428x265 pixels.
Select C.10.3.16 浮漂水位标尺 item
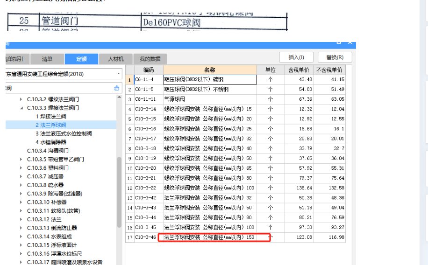click(x=54, y=253)
